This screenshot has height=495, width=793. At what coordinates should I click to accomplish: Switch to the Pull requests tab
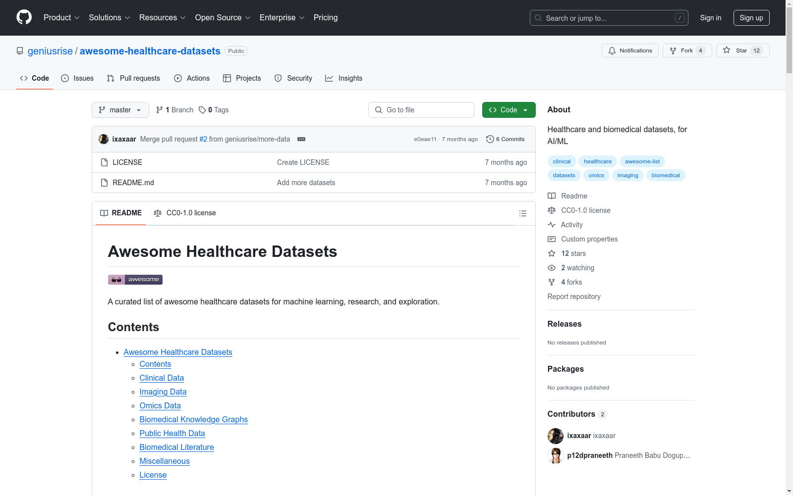(133, 78)
